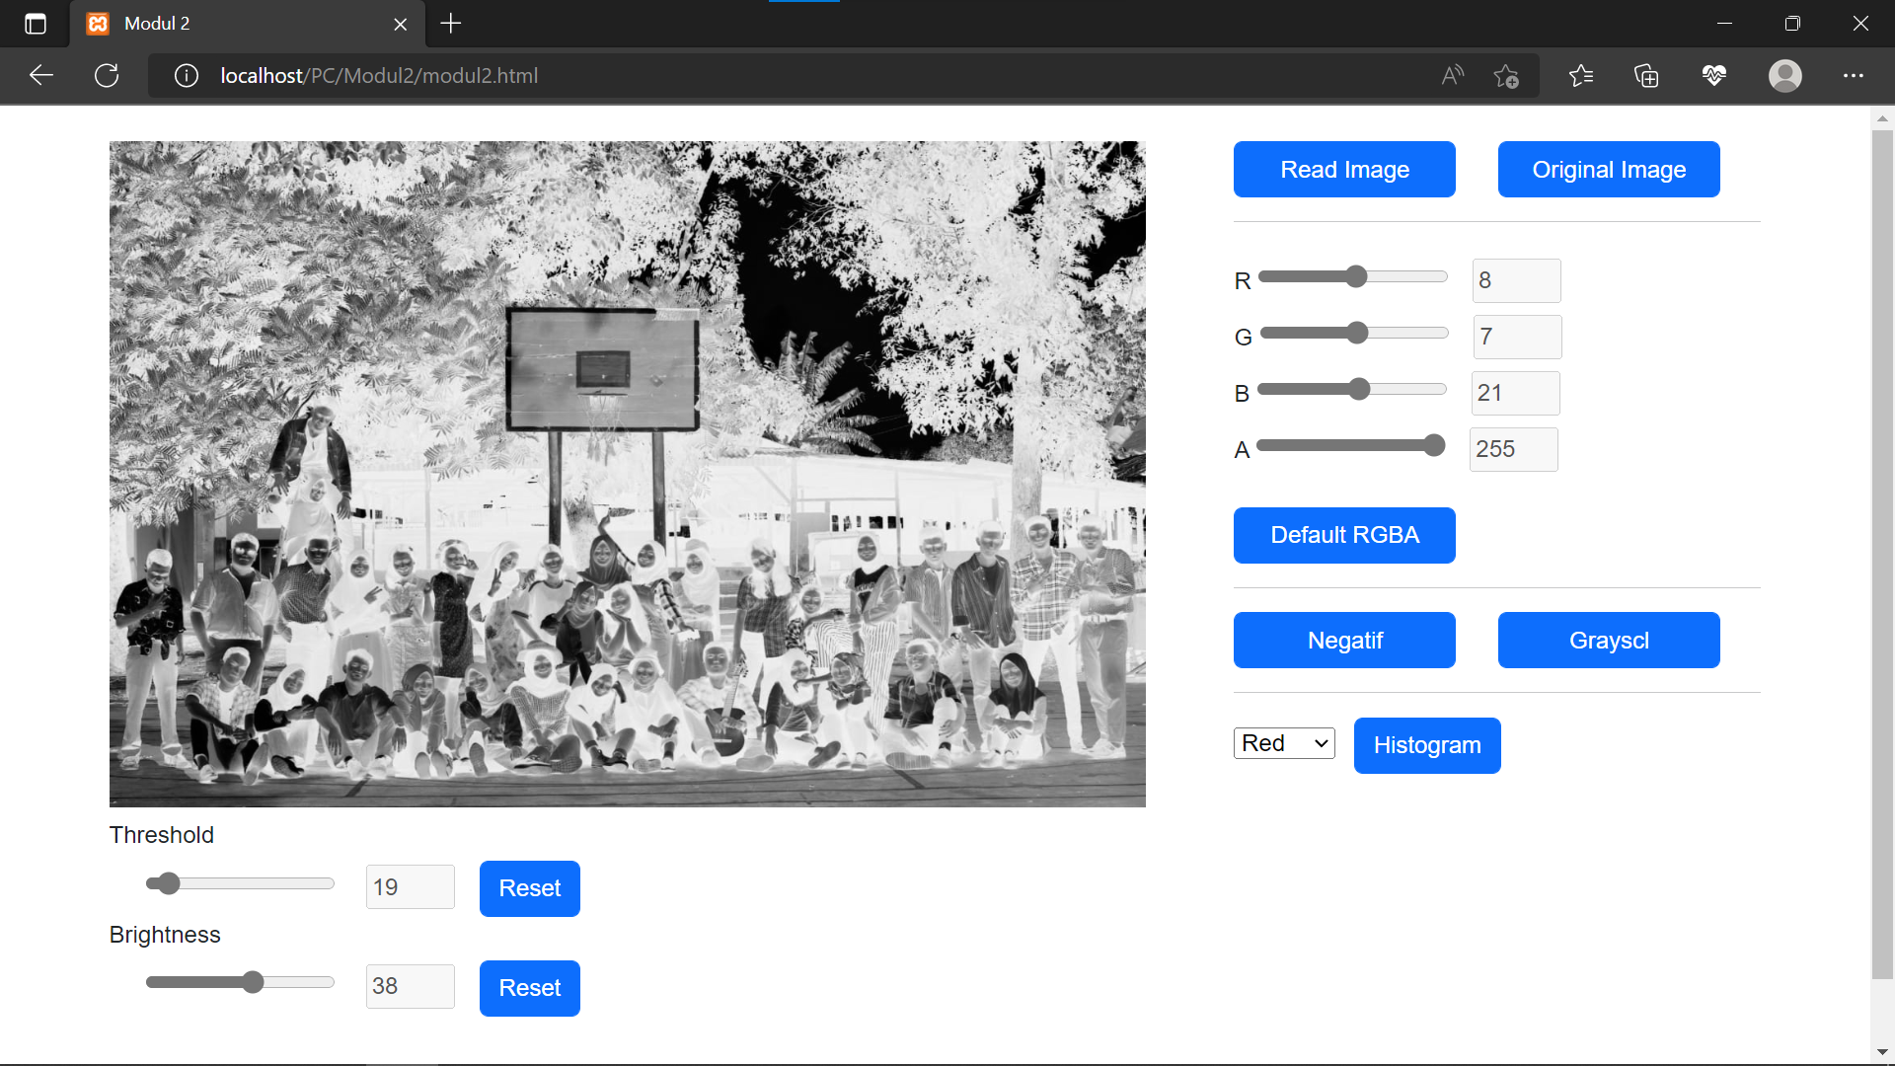Refresh the current page
The height and width of the screenshot is (1066, 1895).
pos(107,75)
